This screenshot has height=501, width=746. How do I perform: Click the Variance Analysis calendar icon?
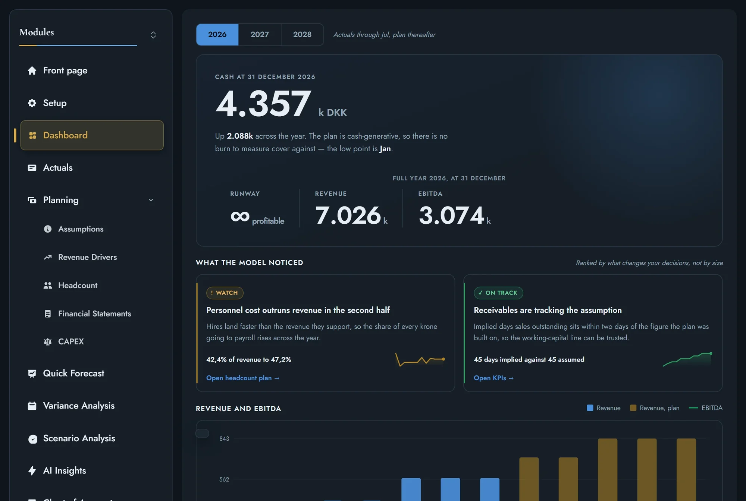[x=32, y=406]
